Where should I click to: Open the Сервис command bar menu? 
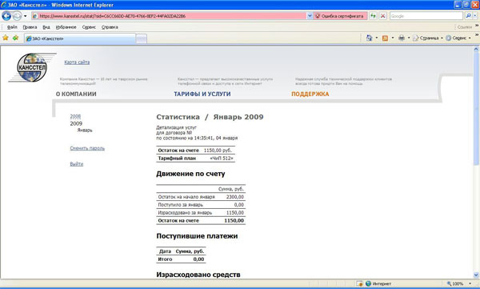[458, 38]
